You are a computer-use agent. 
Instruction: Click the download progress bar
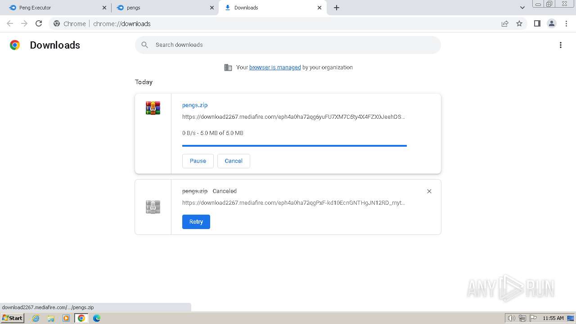[294, 146]
